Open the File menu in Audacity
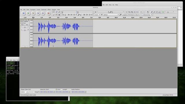 click(21, 10)
